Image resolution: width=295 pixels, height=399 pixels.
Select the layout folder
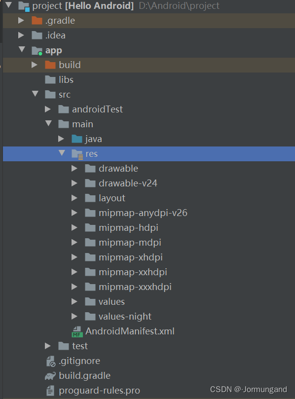112,198
